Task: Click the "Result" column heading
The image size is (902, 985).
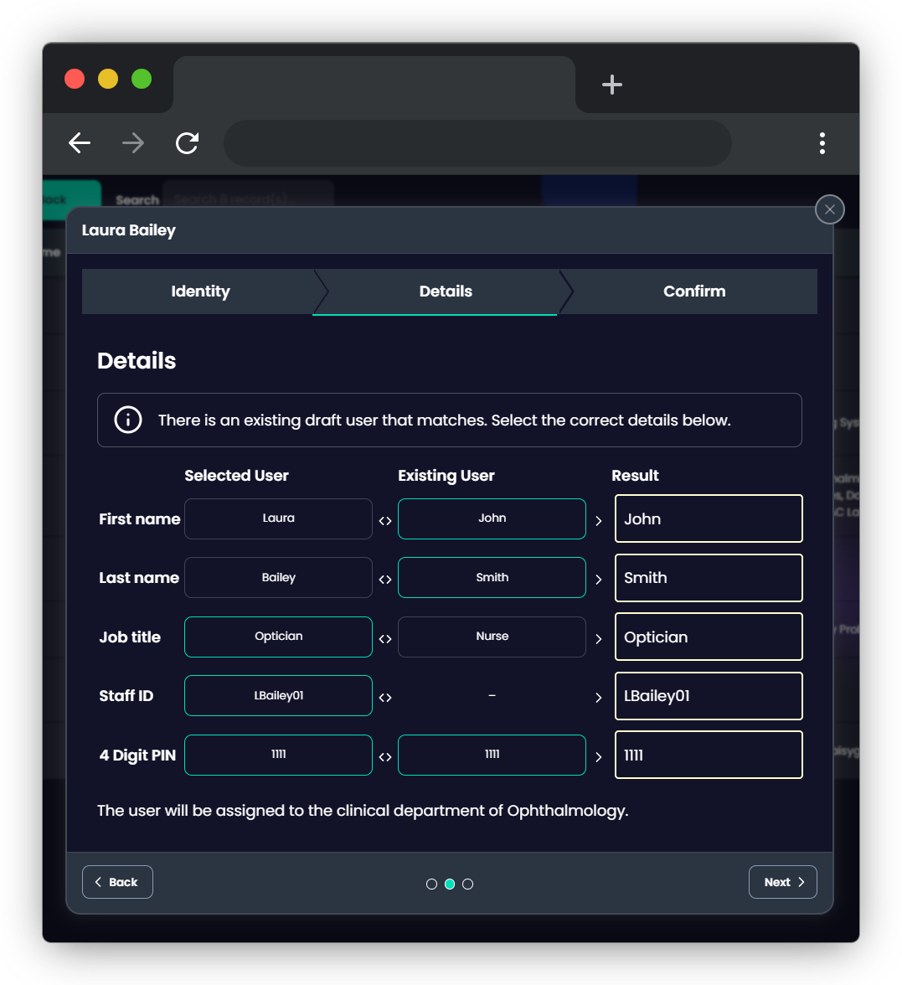Action: (x=635, y=476)
